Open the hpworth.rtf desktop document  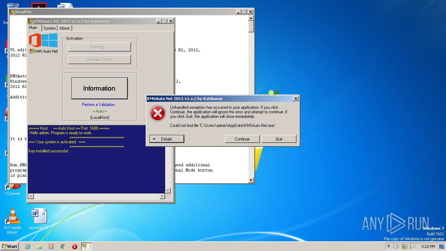point(39,219)
